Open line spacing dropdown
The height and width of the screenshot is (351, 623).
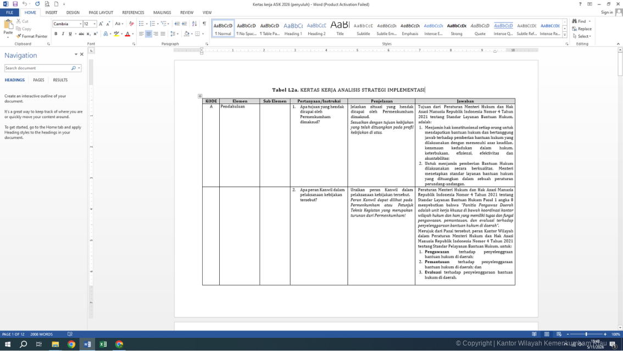tap(174, 34)
